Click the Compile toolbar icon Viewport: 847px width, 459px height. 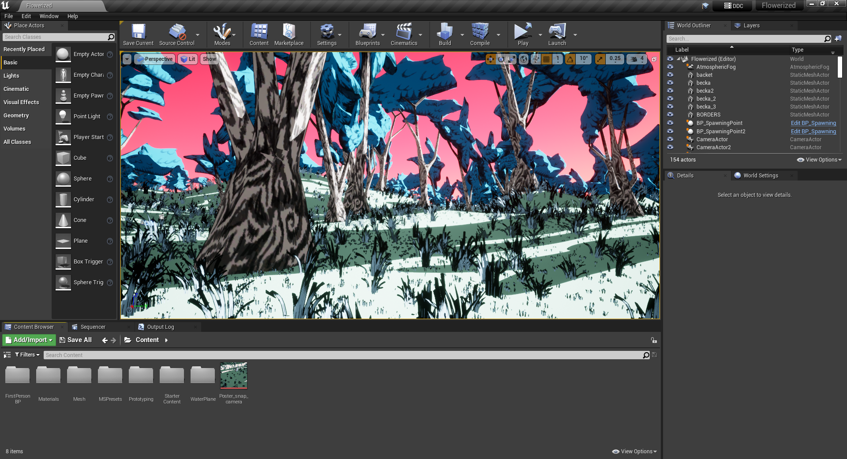pos(480,34)
